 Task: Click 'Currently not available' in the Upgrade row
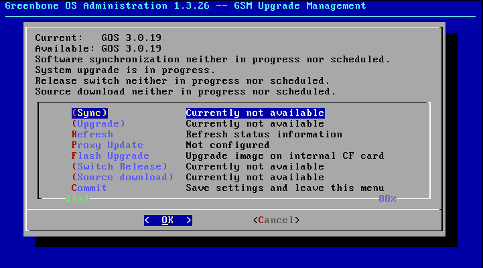coord(255,124)
